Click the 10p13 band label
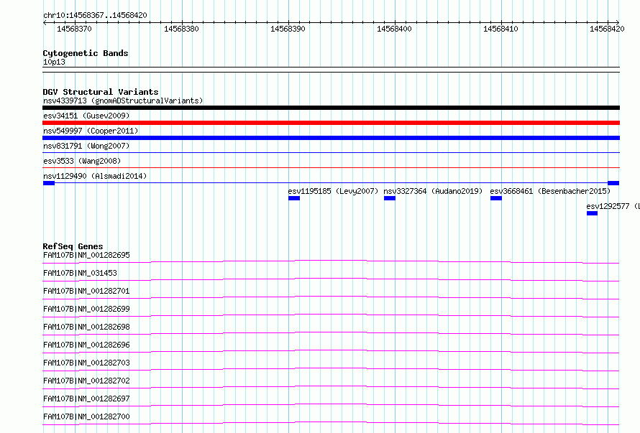This screenshot has width=640, height=433. [x=54, y=62]
